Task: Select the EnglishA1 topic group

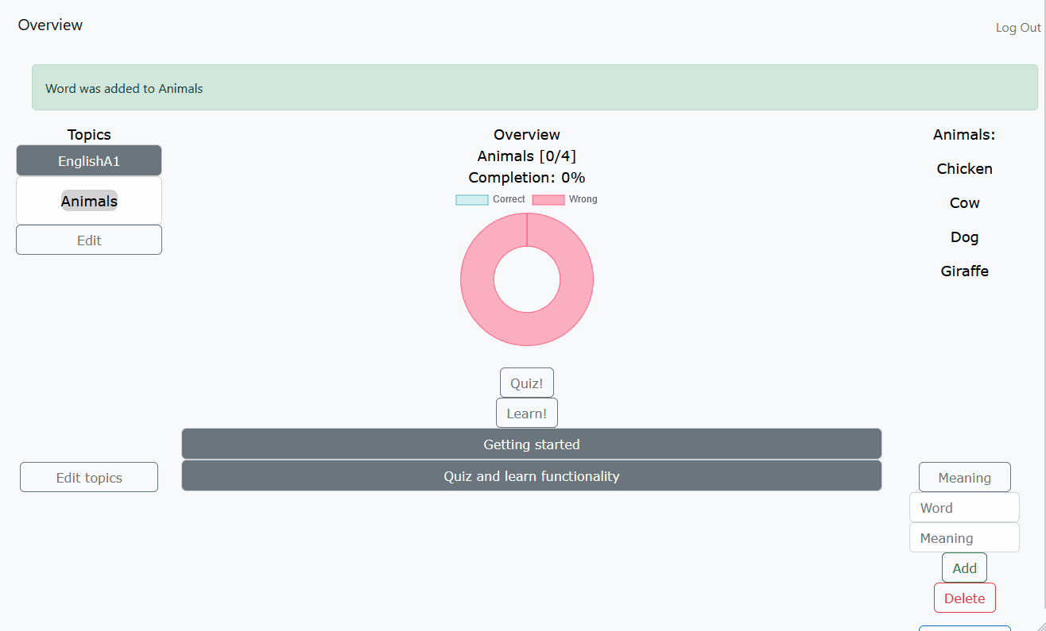Action: 89,161
